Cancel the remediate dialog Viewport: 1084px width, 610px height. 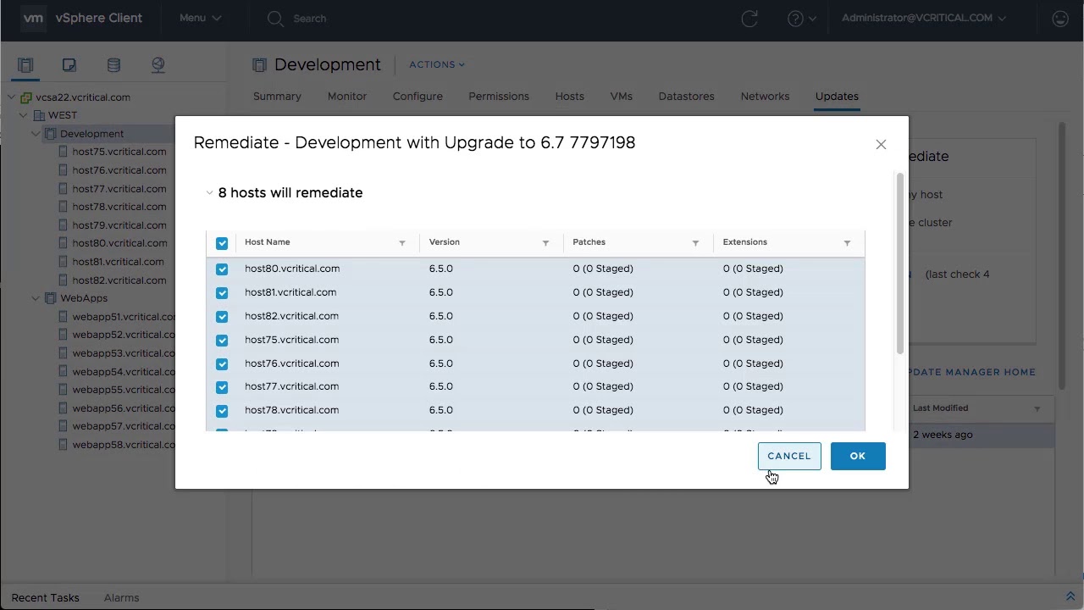click(788, 456)
